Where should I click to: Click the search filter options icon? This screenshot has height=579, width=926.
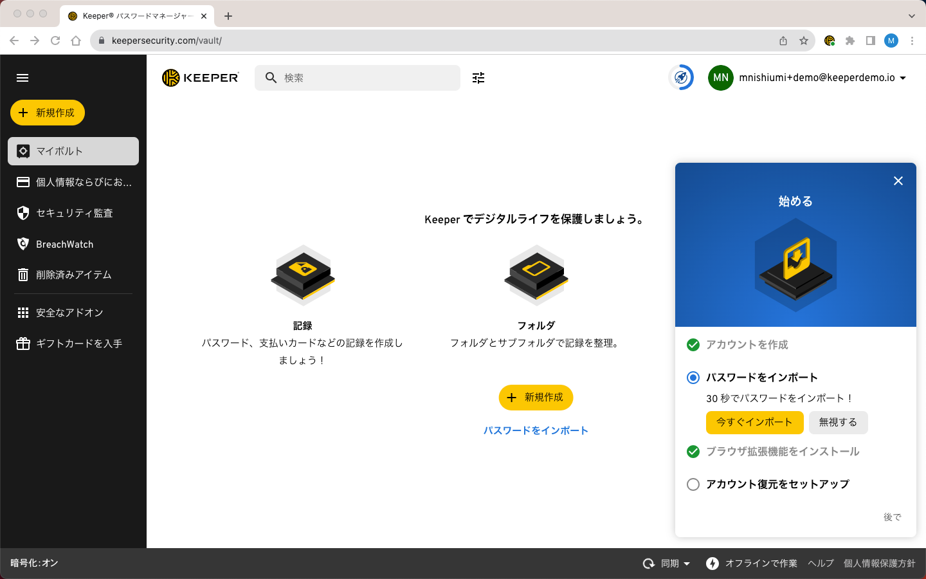pos(478,78)
